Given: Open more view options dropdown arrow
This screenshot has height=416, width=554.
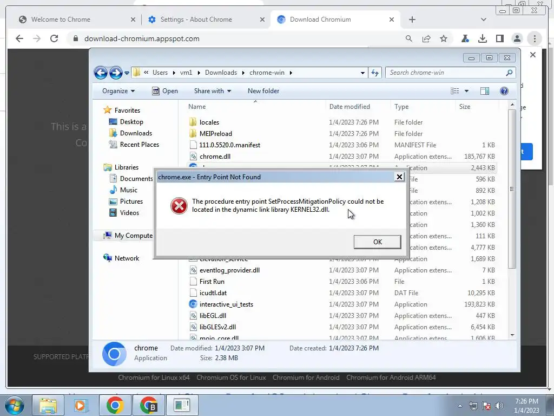Looking at the screenshot, I should tap(466, 91).
